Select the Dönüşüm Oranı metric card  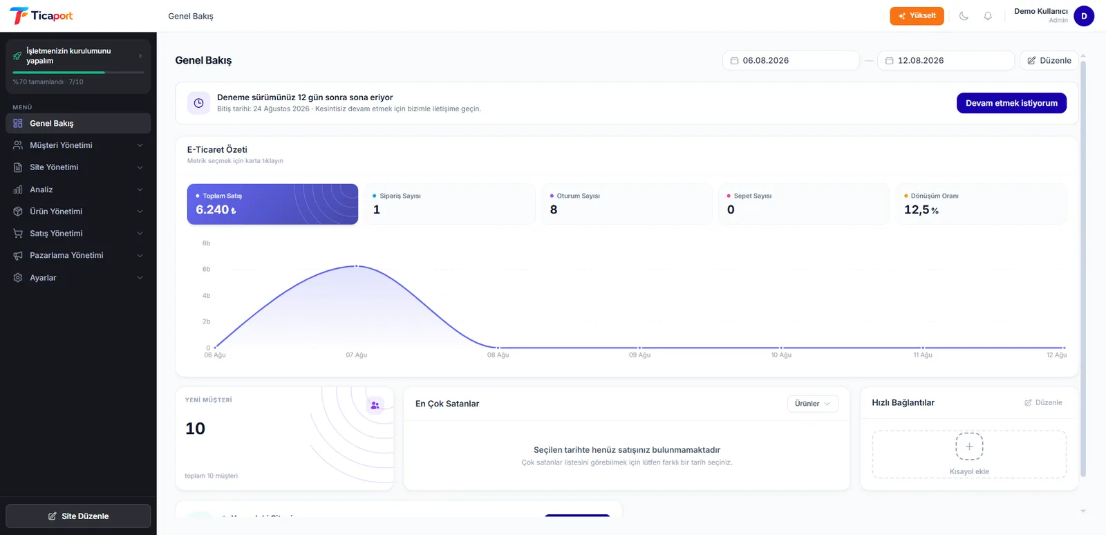click(981, 204)
